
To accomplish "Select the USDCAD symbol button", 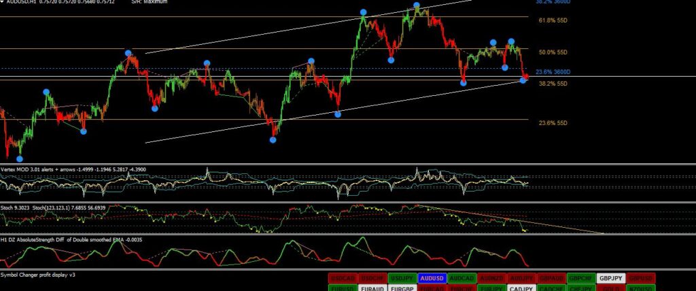I will pyautogui.click(x=343, y=279).
